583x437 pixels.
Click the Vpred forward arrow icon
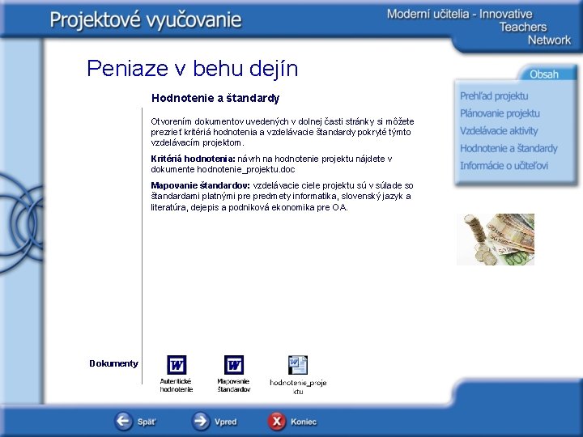point(201,421)
